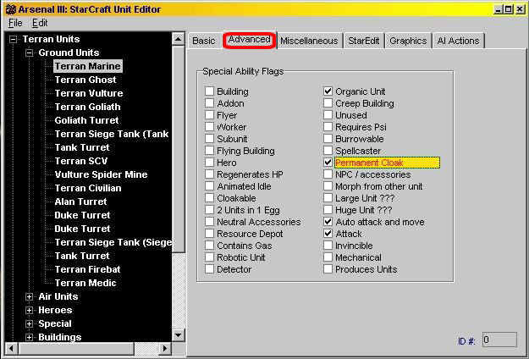The width and height of the screenshot is (529, 359).
Task: Select Terran Siege Tank (Tank mode) entry
Action: (112, 134)
